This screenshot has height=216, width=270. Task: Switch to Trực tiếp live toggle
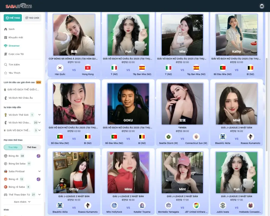tap(13, 147)
